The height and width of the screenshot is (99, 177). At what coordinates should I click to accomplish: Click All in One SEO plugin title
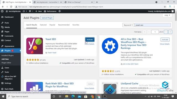click(134, 43)
